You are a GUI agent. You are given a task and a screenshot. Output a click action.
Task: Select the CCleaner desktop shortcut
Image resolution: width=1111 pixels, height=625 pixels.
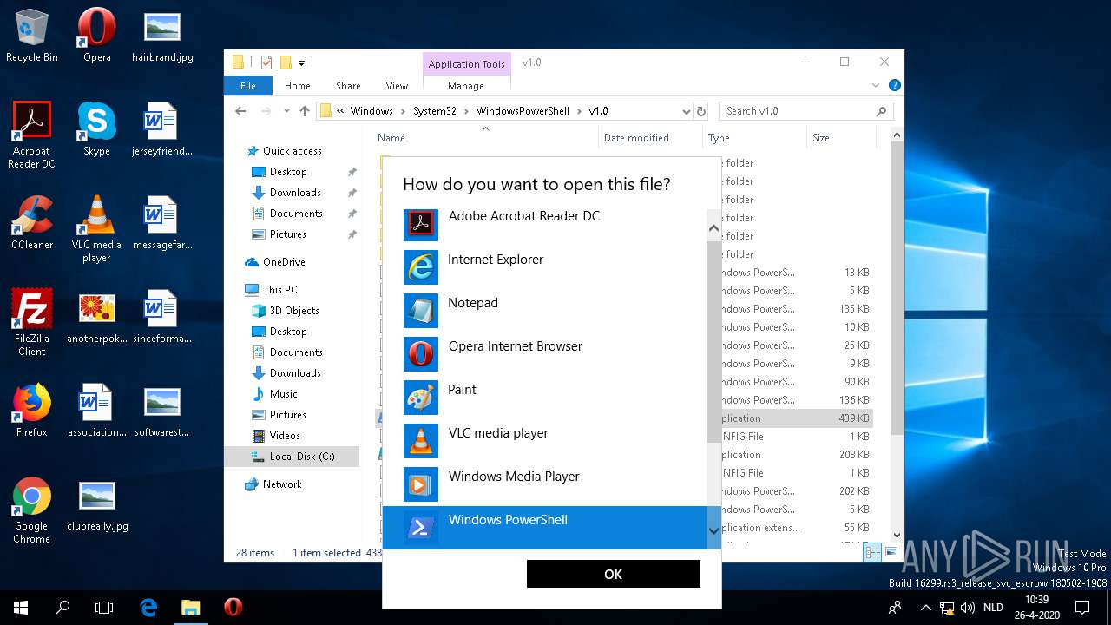click(32, 223)
